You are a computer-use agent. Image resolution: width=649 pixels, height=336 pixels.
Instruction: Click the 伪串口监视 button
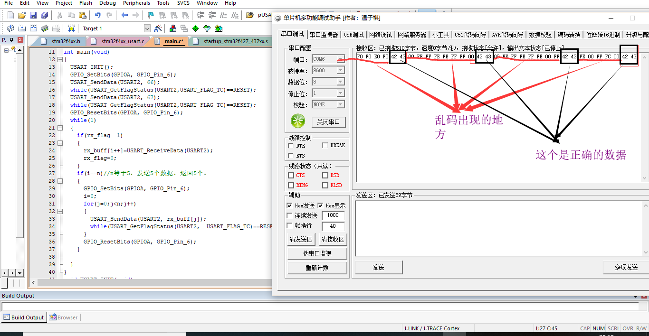pyautogui.click(x=317, y=253)
